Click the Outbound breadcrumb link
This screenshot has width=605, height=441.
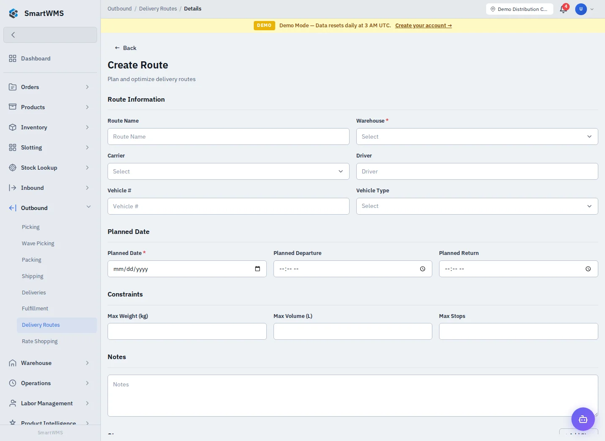tap(119, 8)
